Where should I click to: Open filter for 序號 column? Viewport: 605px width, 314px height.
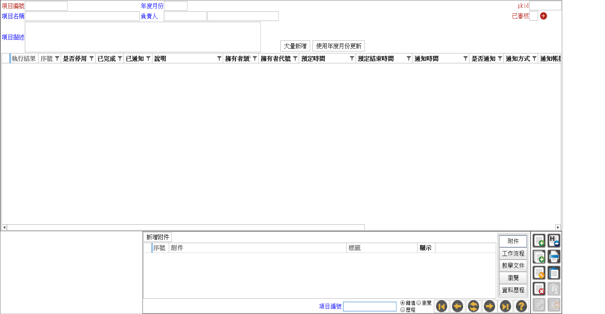[57, 58]
